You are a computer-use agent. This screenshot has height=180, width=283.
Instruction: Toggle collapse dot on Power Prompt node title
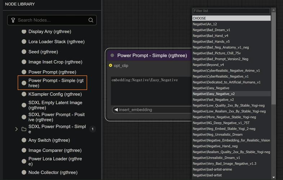point(112,55)
